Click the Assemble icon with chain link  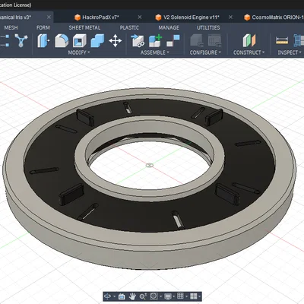pyautogui.click(x=138, y=41)
